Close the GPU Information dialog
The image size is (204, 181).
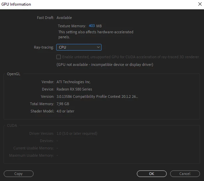pos(200,4)
